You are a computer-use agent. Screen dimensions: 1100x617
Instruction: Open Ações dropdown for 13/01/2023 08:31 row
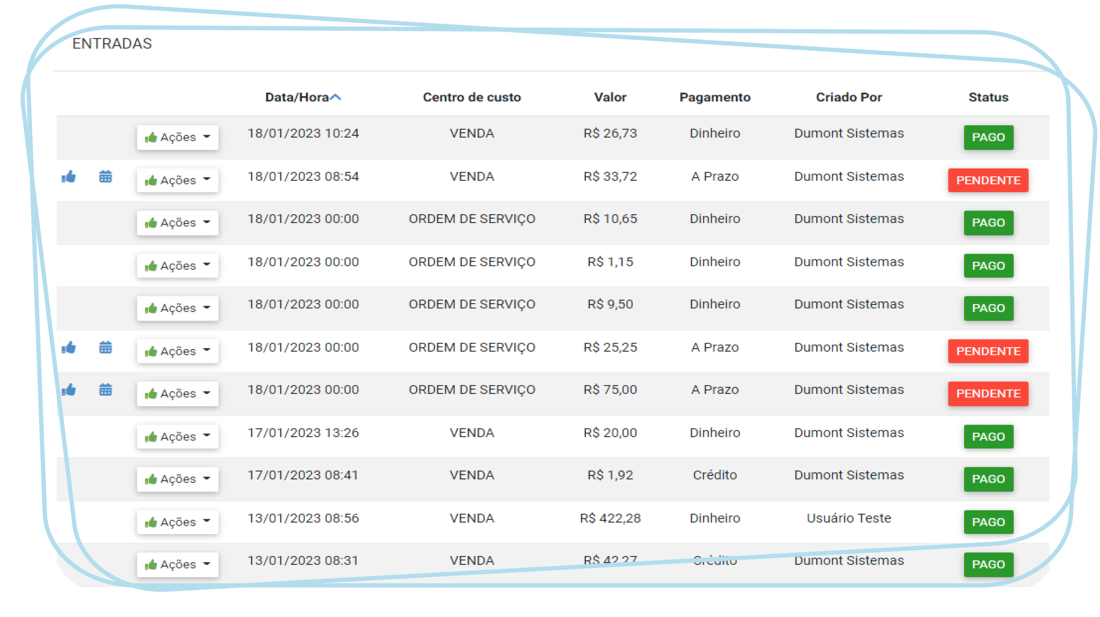click(178, 565)
